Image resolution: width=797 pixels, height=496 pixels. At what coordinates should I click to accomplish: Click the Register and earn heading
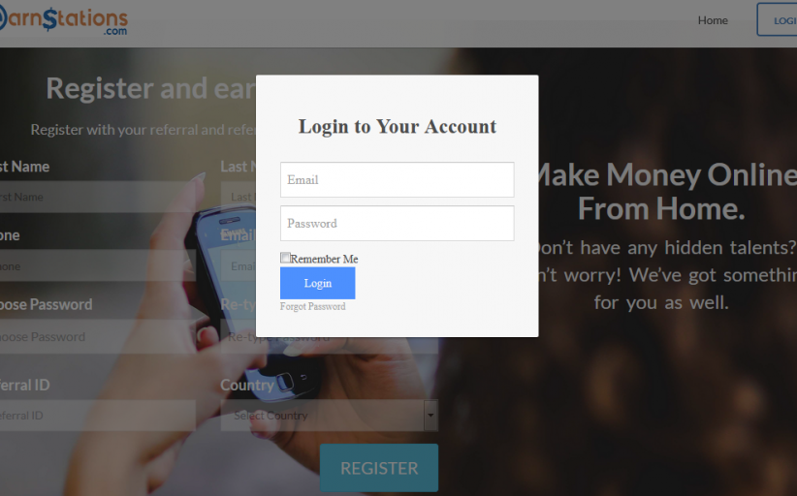coord(151,88)
